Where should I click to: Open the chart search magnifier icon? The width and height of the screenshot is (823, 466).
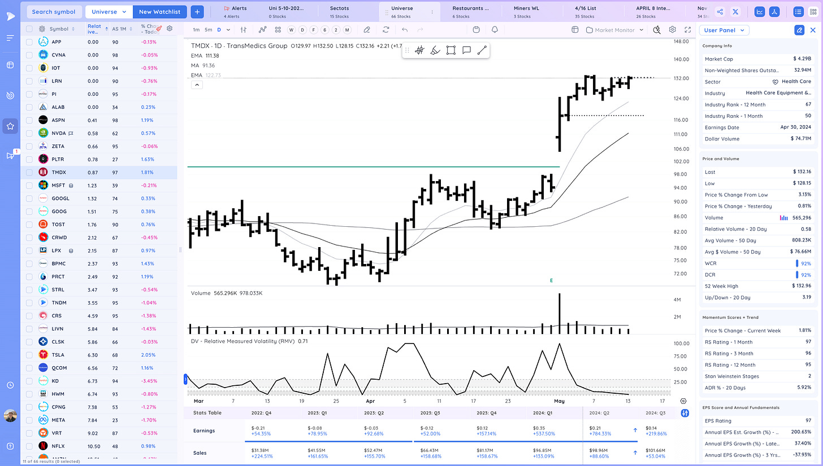[657, 30]
